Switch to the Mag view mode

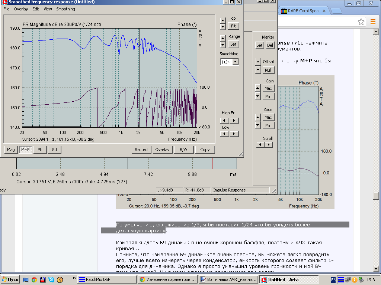11,150
